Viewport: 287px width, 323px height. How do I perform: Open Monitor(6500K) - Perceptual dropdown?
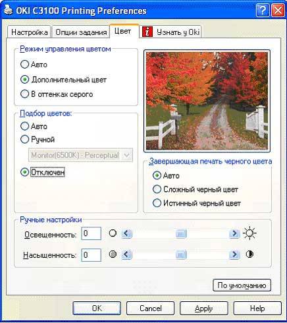(x=80, y=155)
